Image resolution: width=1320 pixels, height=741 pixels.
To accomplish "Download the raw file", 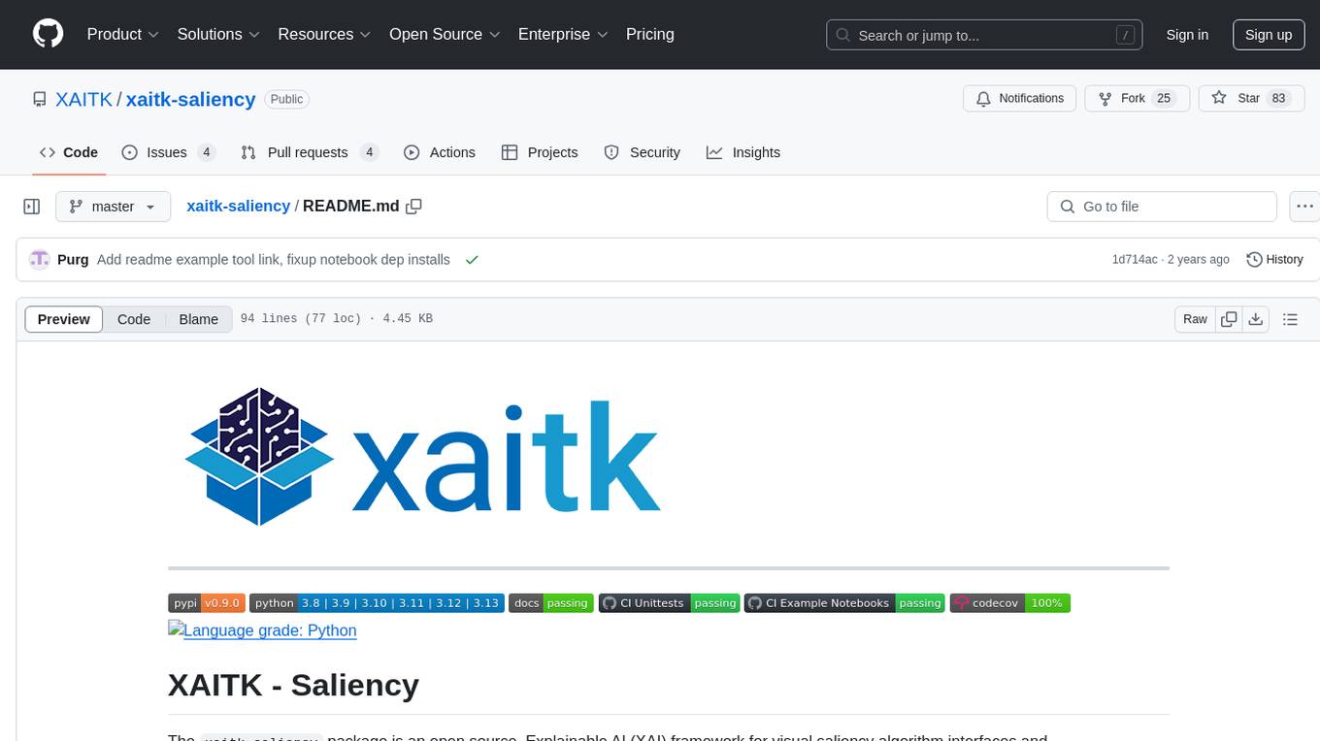I will point(1256,319).
